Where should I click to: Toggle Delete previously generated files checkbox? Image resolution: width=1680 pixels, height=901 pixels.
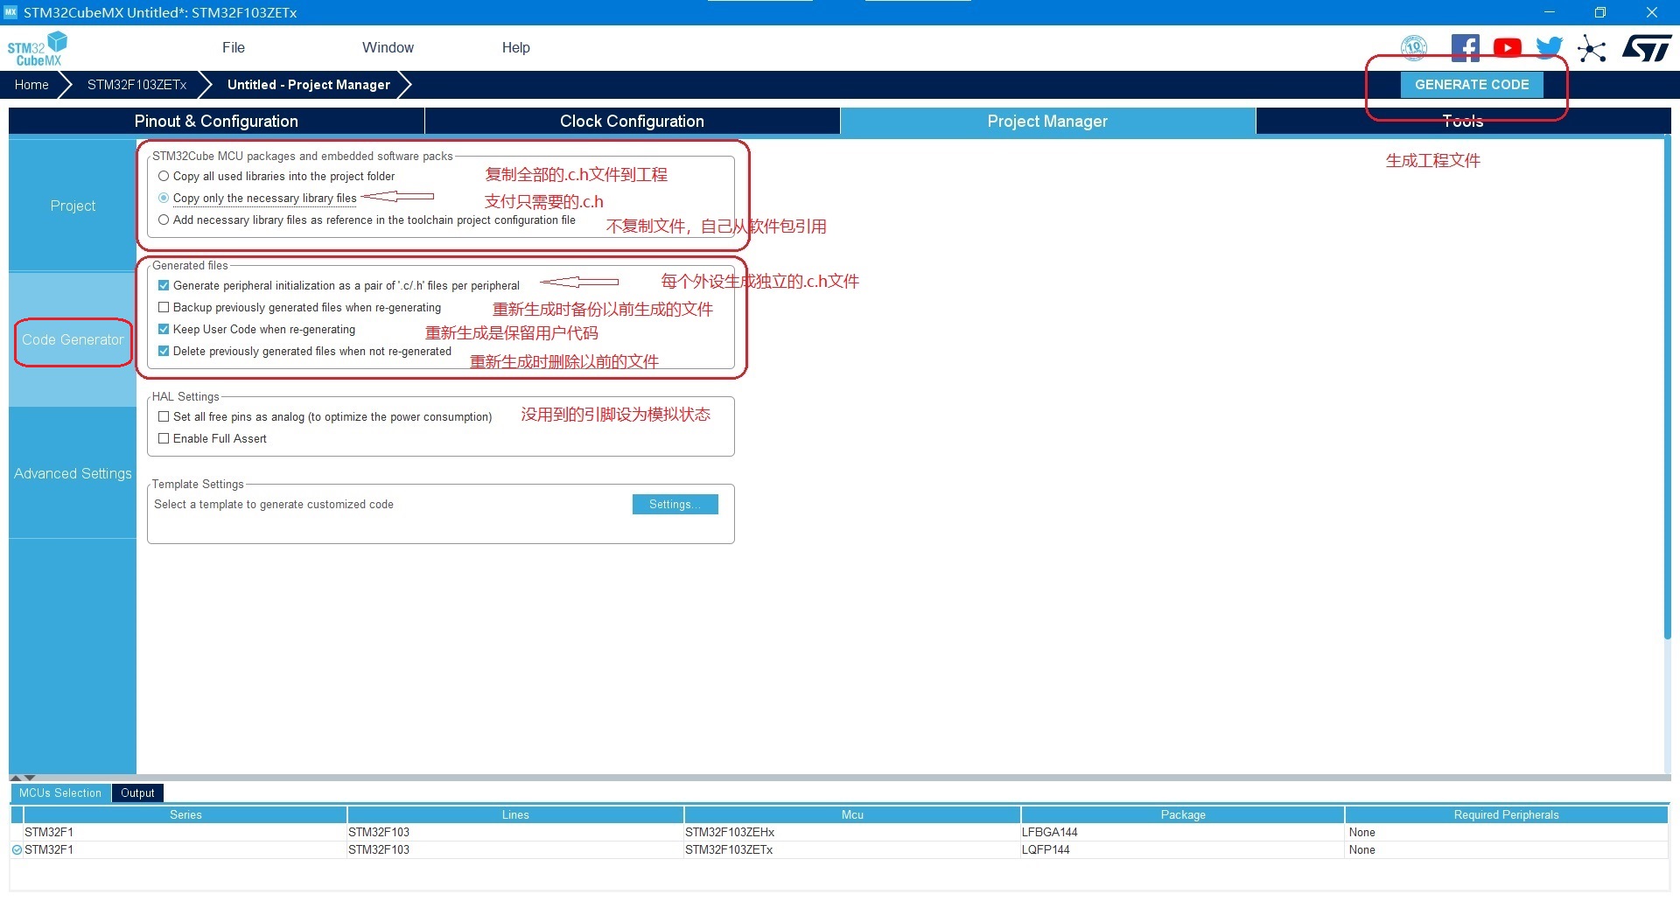[164, 351]
